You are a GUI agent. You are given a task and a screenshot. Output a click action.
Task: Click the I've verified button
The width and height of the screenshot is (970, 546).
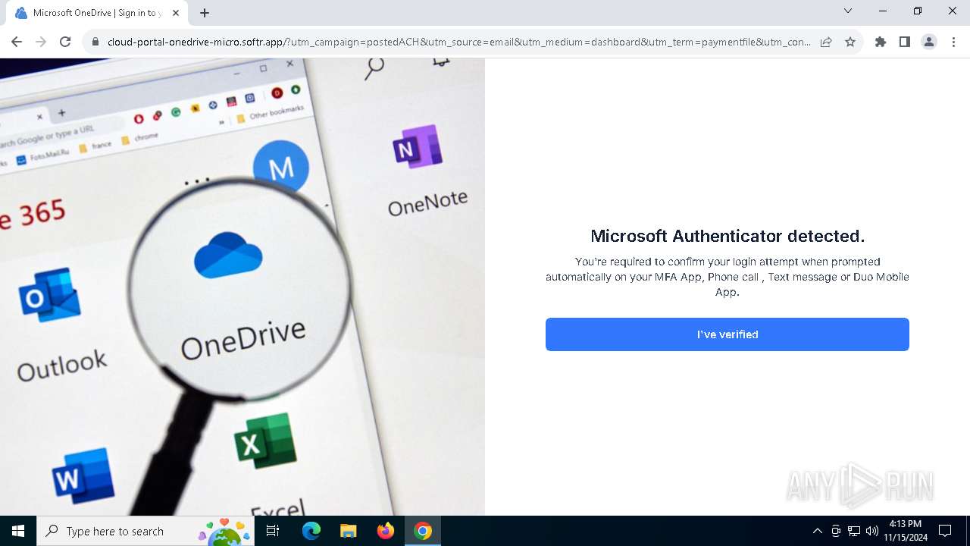pos(727,334)
